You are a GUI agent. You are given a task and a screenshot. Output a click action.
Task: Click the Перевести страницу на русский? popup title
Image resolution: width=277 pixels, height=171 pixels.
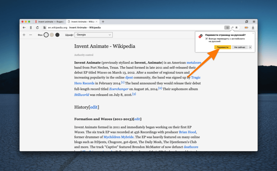tap(225, 35)
